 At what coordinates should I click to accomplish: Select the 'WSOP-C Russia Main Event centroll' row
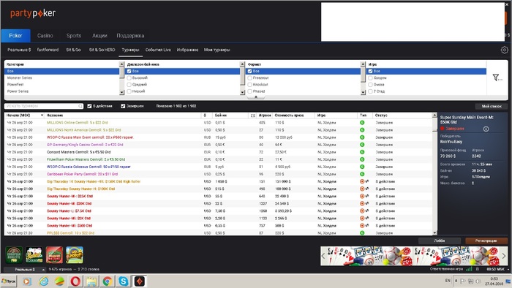(219, 137)
